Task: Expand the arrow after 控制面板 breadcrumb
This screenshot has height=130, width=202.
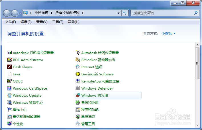Action: tap(52, 13)
